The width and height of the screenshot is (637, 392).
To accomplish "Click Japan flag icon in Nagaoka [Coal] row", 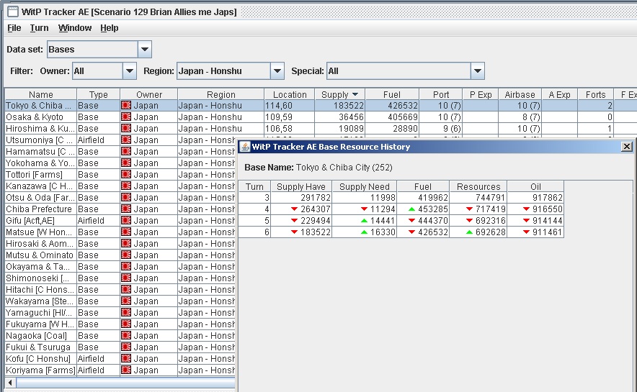I will point(126,336).
